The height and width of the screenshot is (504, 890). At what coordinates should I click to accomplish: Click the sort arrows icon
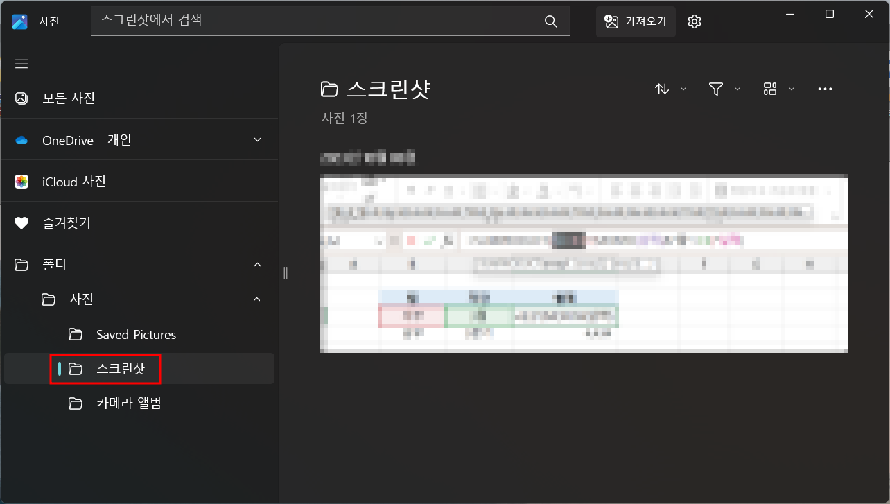(x=662, y=89)
